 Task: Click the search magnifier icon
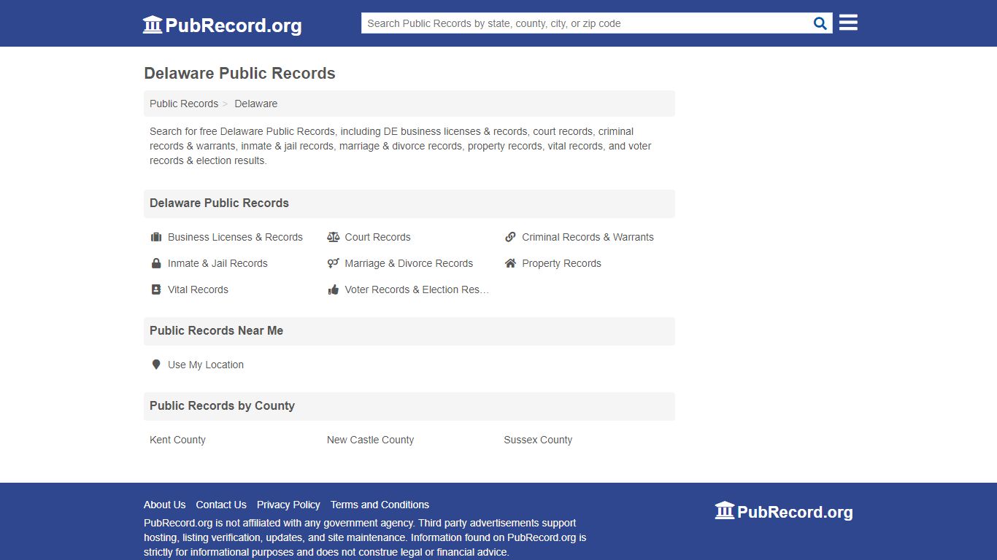click(x=820, y=23)
